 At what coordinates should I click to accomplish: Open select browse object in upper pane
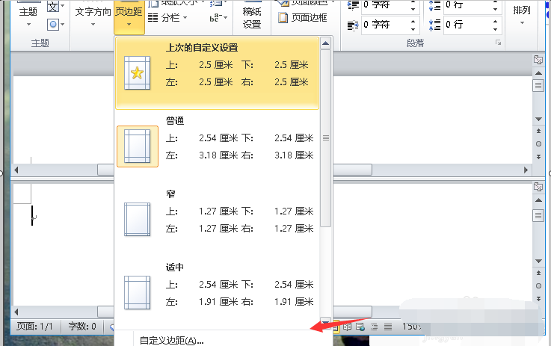[x=538, y=144]
